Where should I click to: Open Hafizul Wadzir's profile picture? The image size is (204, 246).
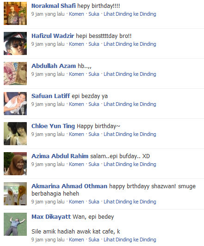(x=15, y=43)
